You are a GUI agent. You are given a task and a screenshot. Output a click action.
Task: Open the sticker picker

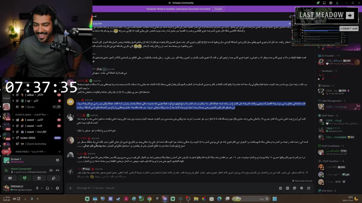pyautogui.click(x=294, y=188)
